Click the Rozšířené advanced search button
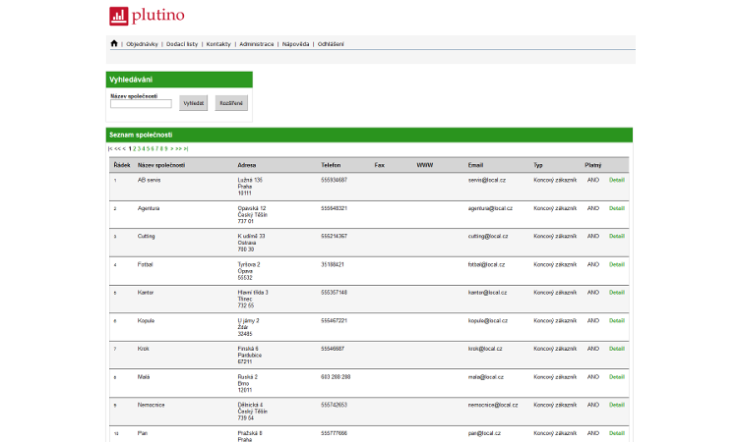 coord(231,103)
